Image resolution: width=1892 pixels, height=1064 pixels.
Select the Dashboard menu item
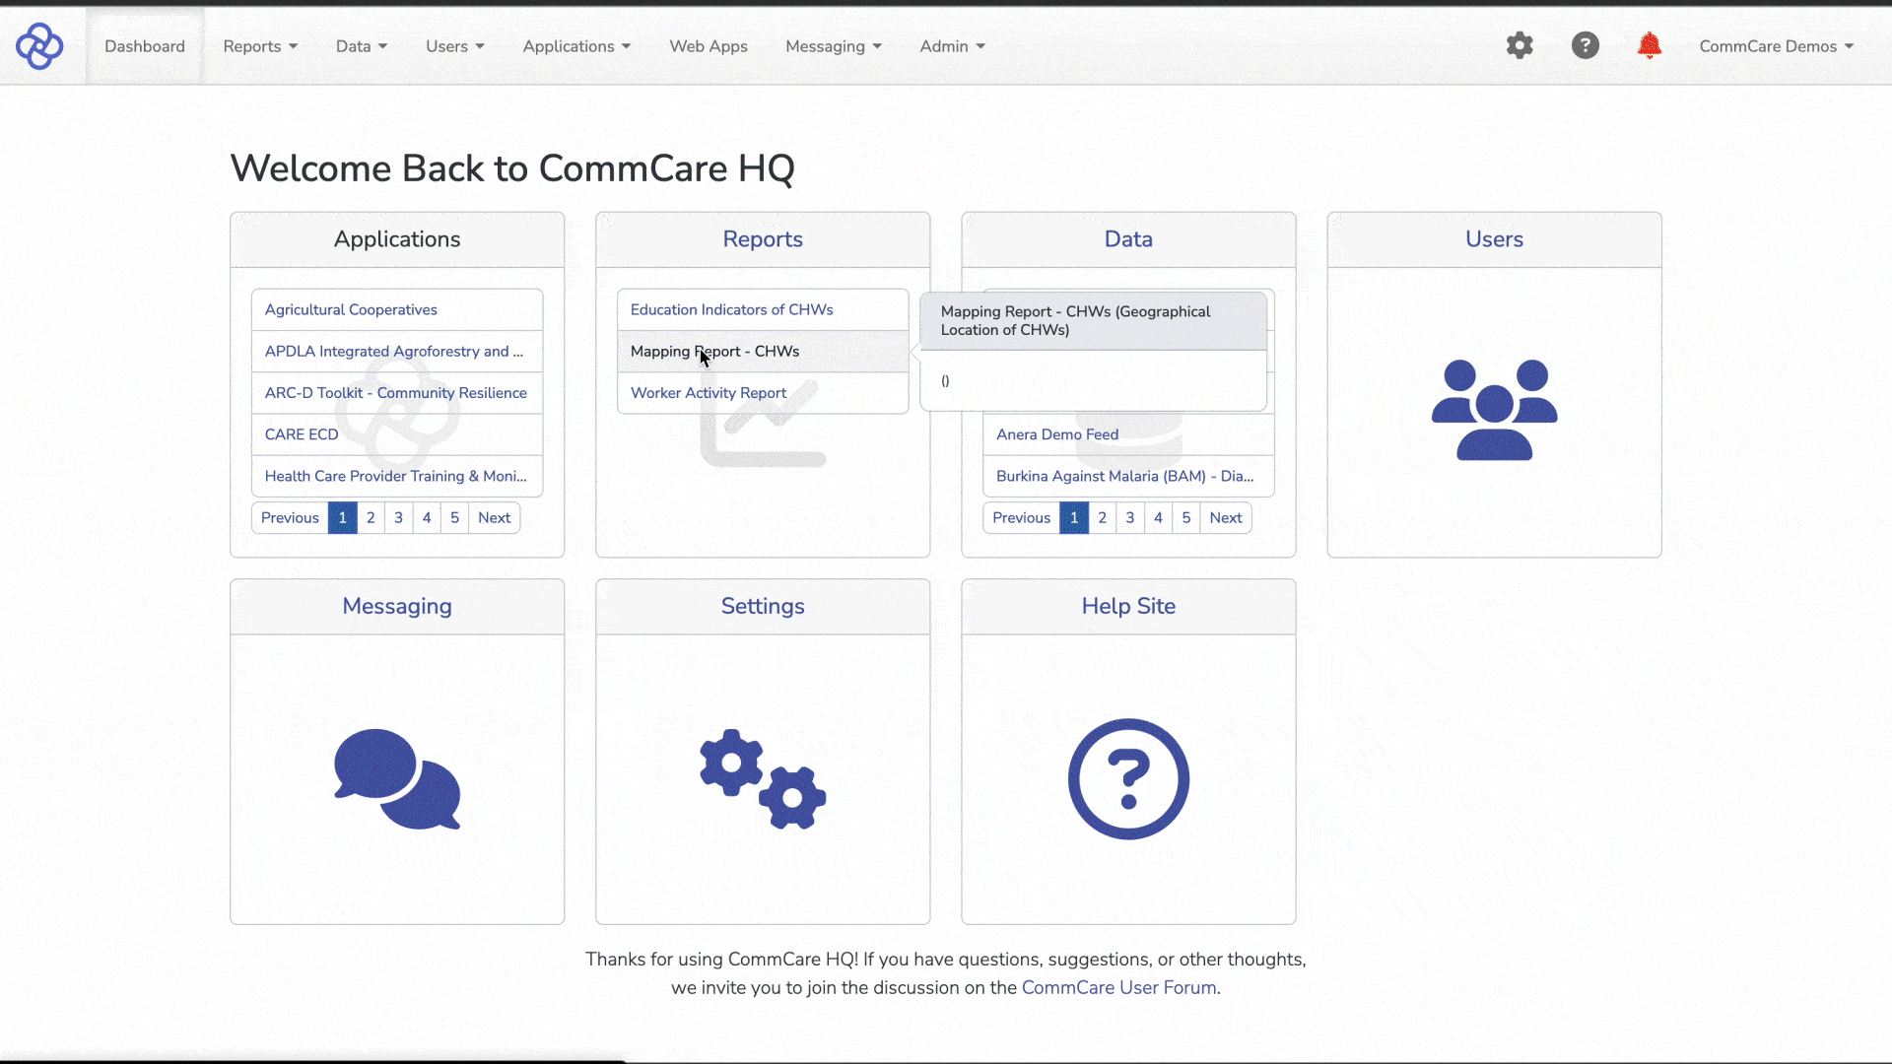[x=144, y=45]
